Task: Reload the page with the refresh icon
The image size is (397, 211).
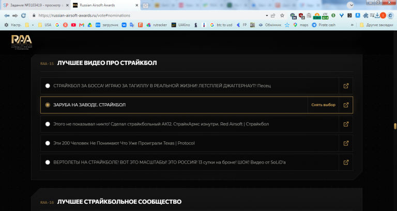Action: 24,15
